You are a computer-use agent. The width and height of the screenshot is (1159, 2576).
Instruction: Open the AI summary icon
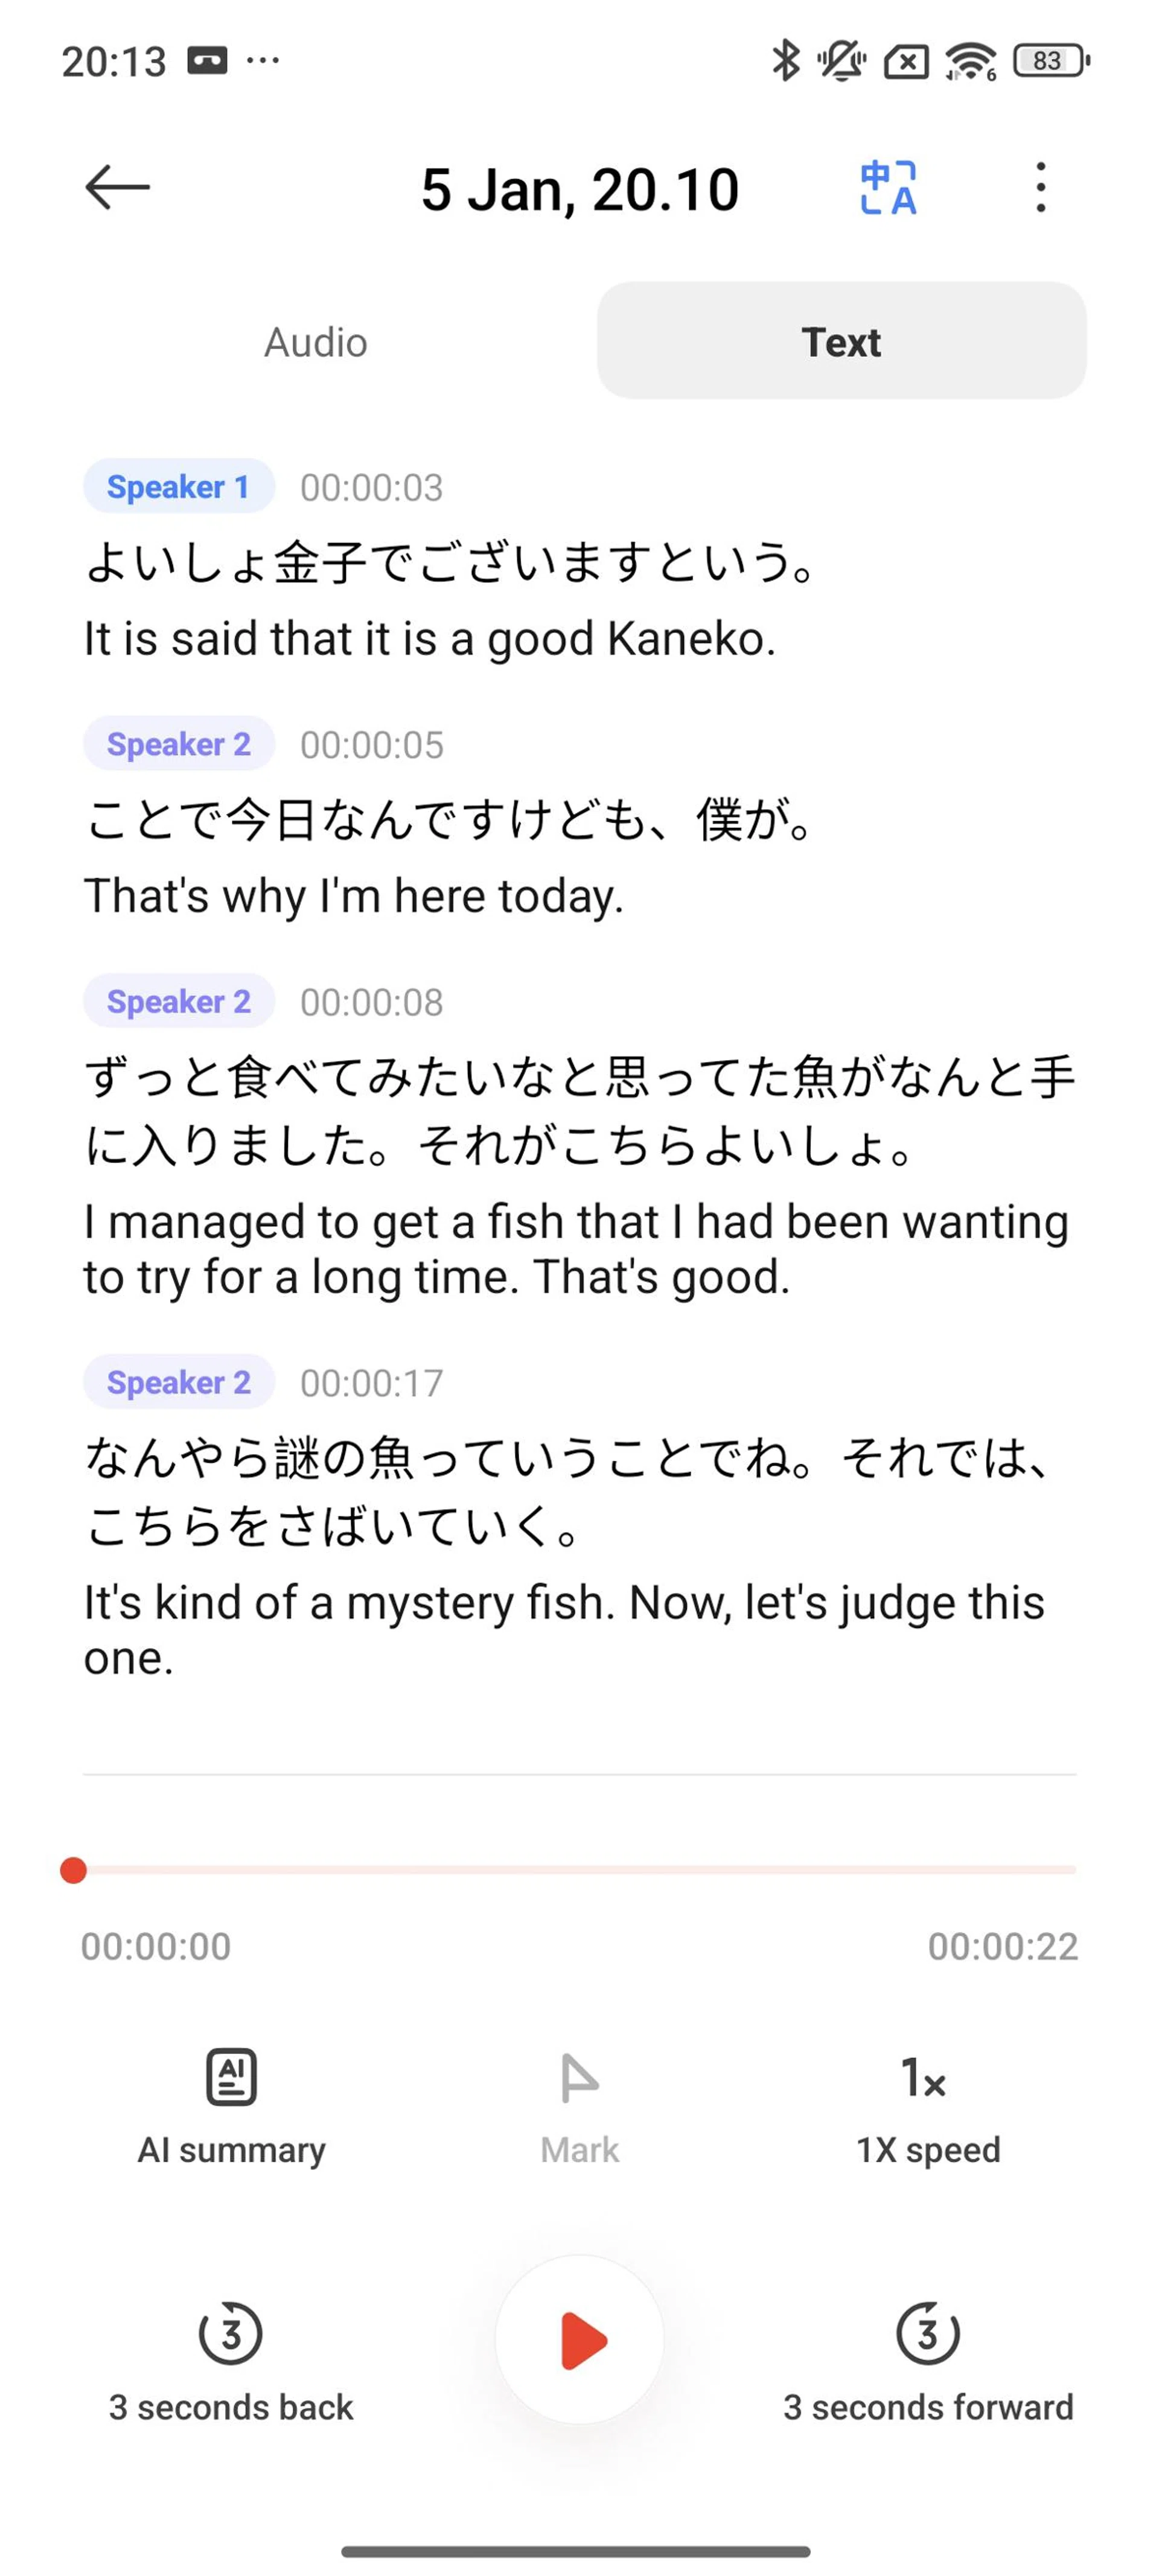coord(231,2078)
